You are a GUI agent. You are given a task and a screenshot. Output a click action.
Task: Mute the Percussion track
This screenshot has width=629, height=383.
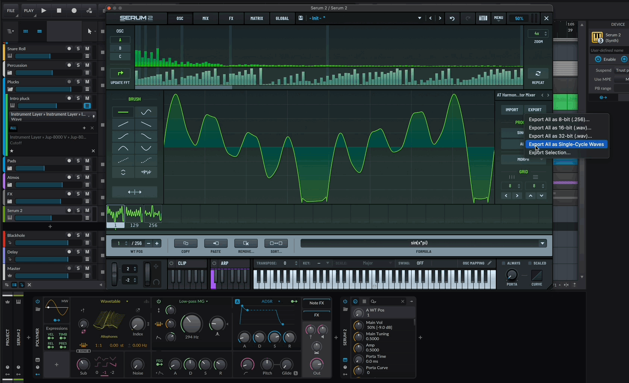87,65
